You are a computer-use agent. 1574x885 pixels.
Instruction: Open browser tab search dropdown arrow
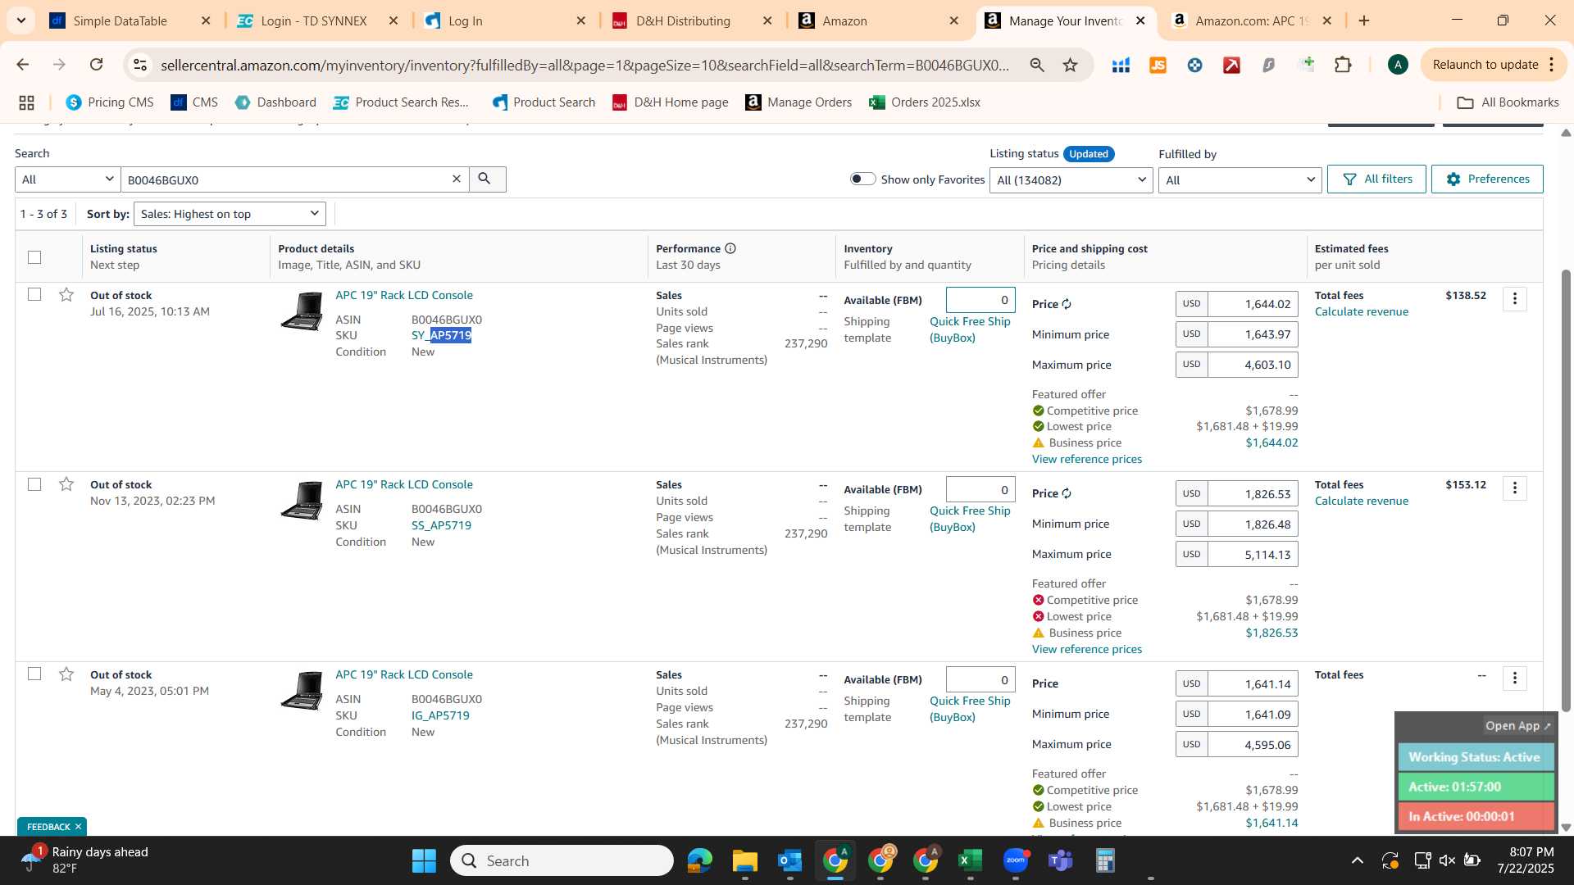(x=20, y=20)
